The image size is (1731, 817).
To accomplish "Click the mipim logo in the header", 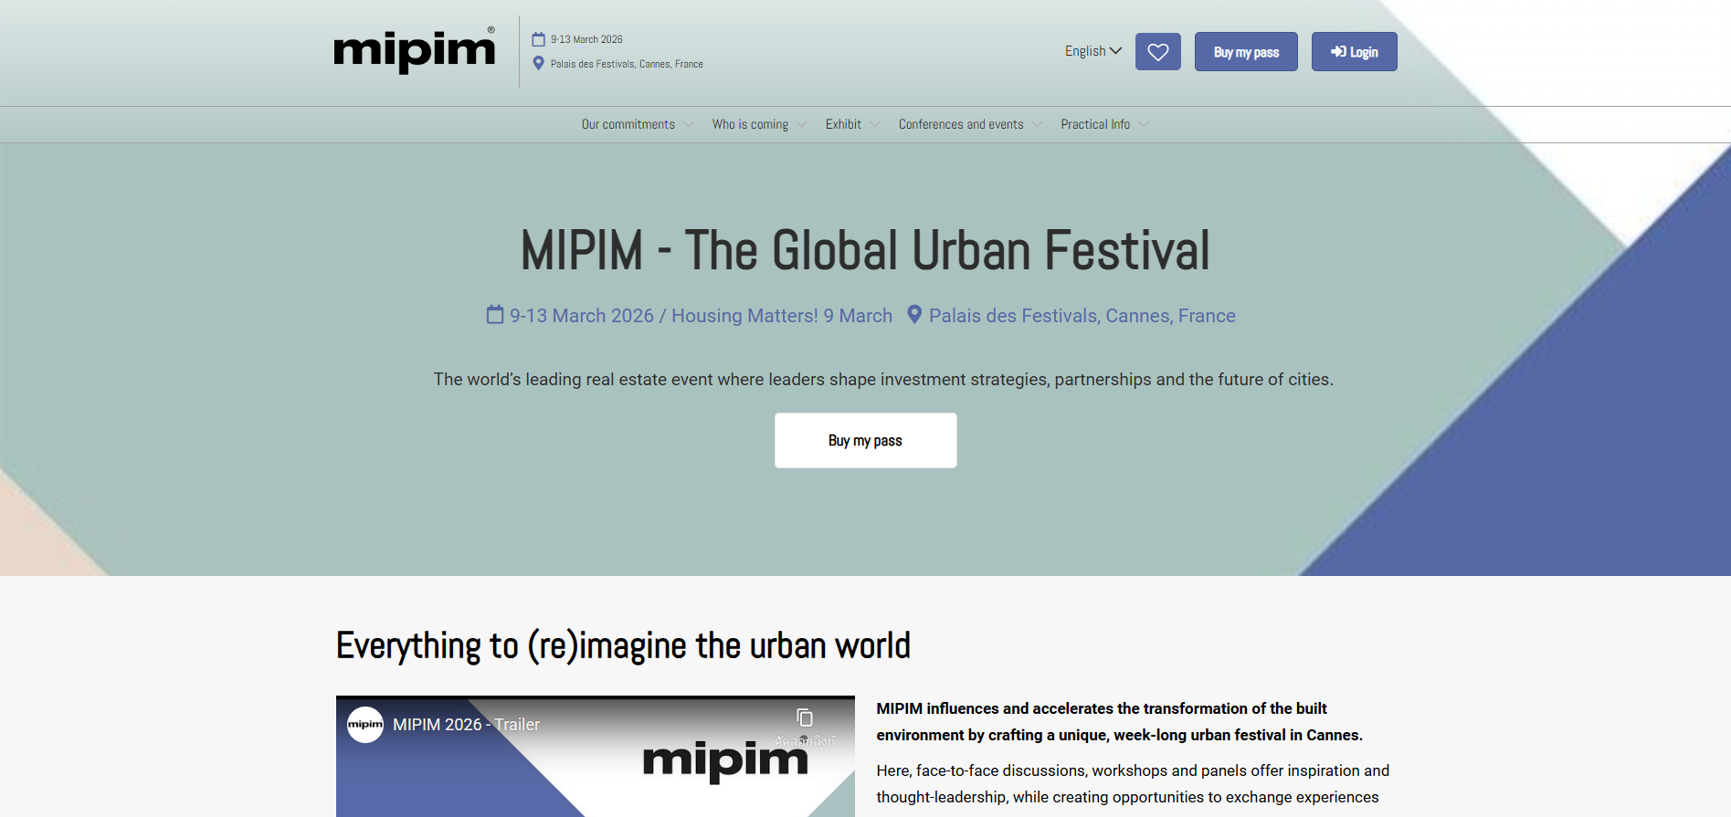I will 414,51.
